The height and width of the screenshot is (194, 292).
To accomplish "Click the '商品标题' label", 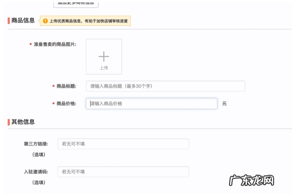I will [66, 86].
